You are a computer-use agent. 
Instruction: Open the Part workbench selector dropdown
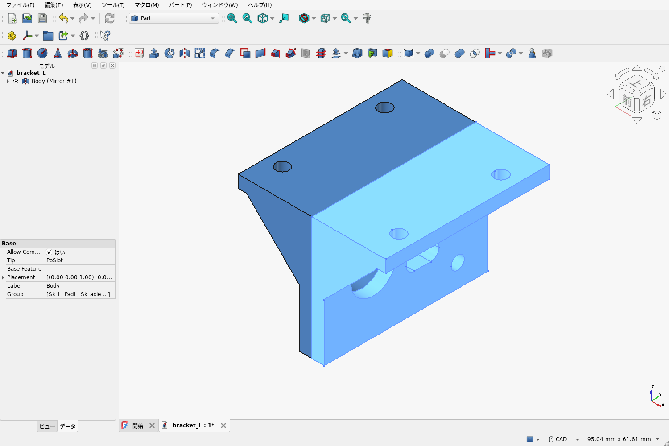click(x=173, y=18)
